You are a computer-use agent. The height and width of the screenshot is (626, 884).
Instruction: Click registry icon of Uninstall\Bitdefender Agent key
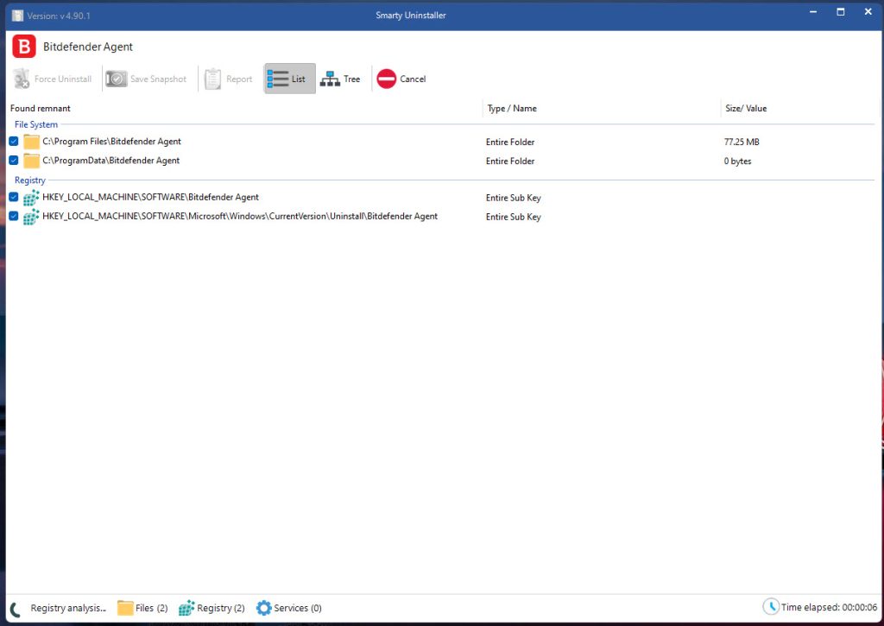[32, 217]
